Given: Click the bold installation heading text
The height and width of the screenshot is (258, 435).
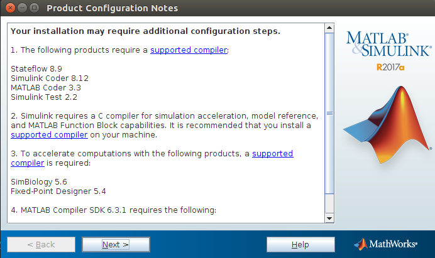Looking at the screenshot, I should point(145,31).
